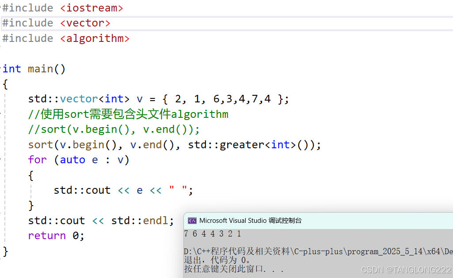Click the 'std::cout << std::endl;' line

[x=101, y=221]
